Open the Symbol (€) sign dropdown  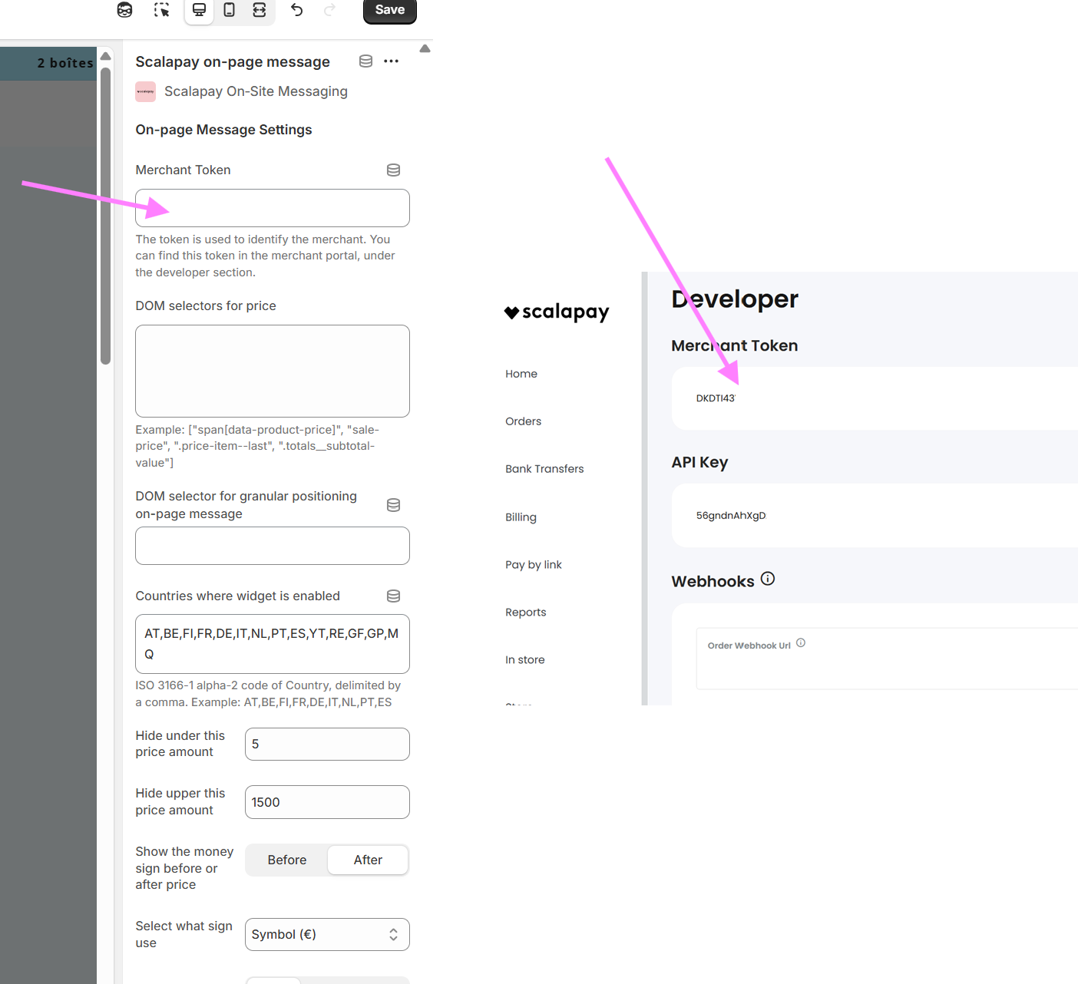coord(327,935)
